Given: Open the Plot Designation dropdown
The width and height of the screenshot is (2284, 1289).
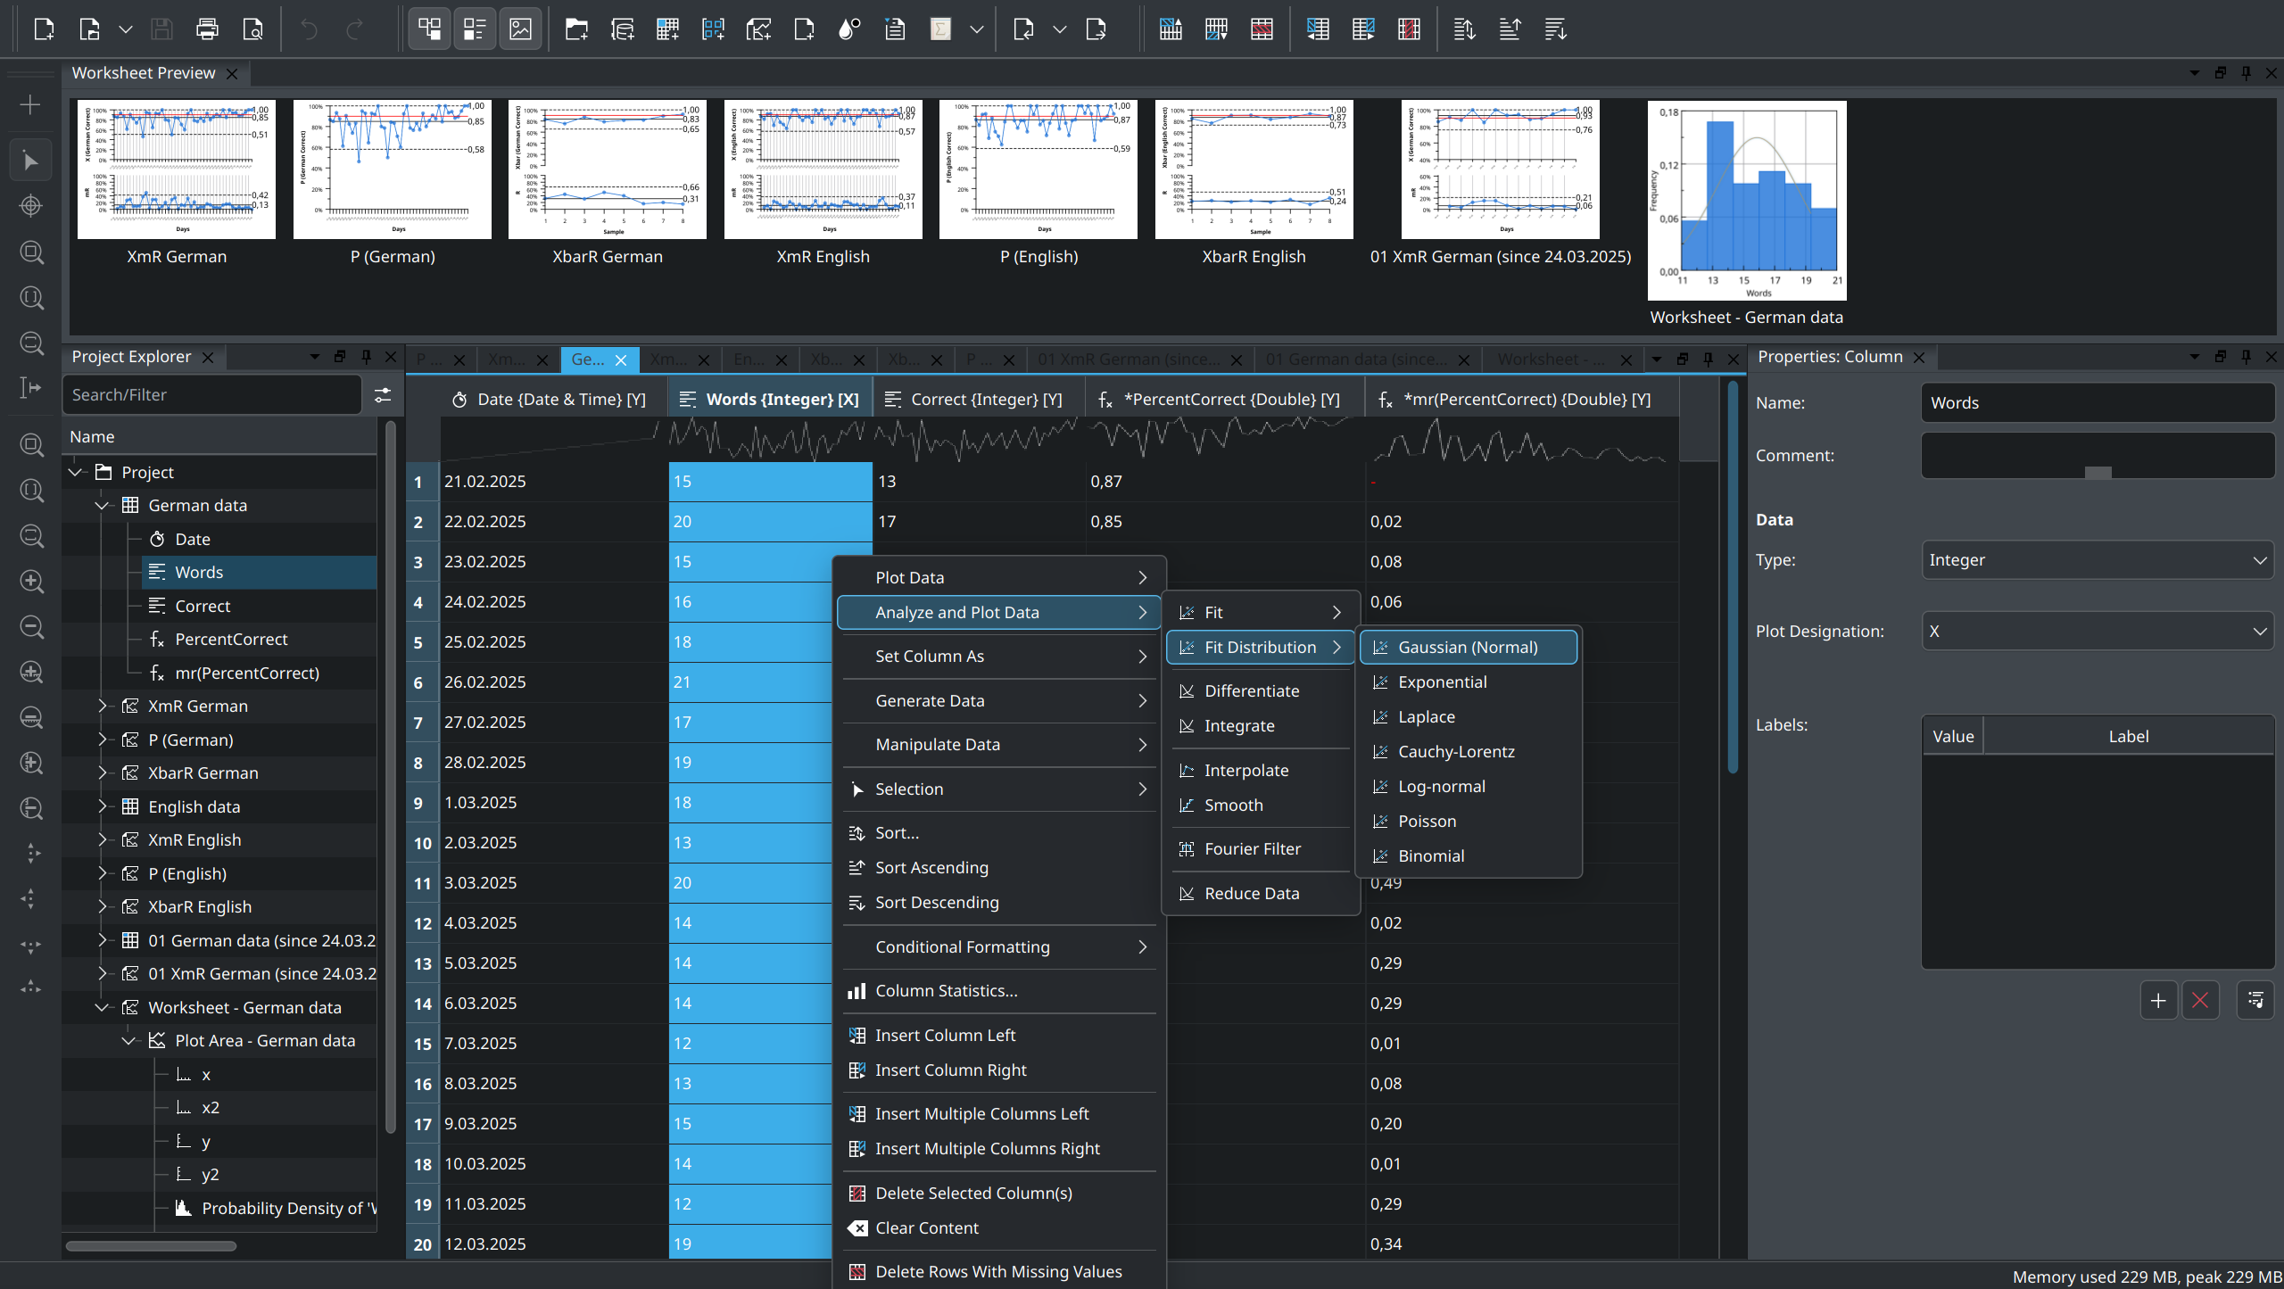Looking at the screenshot, I should click(x=2097, y=632).
